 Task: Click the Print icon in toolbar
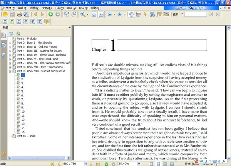19,14
